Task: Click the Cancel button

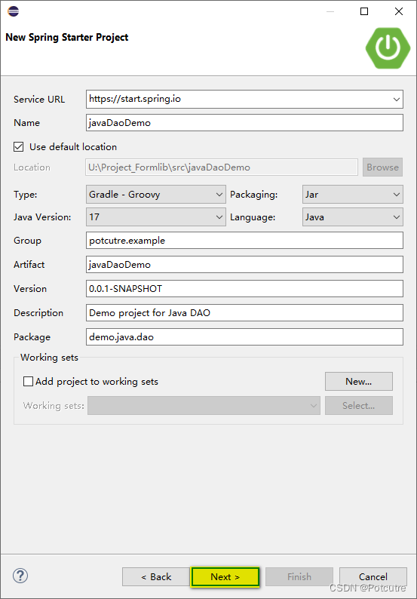Action: (373, 576)
